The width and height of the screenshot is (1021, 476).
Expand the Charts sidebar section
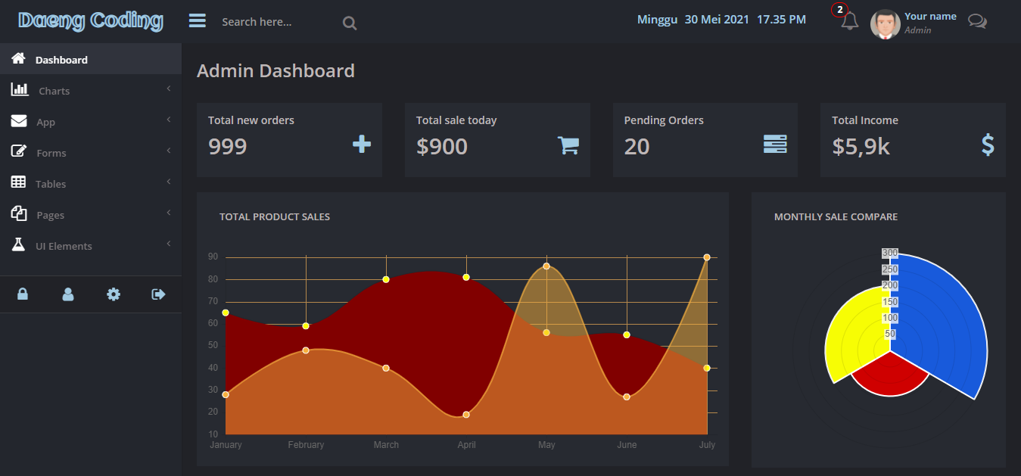click(x=53, y=90)
